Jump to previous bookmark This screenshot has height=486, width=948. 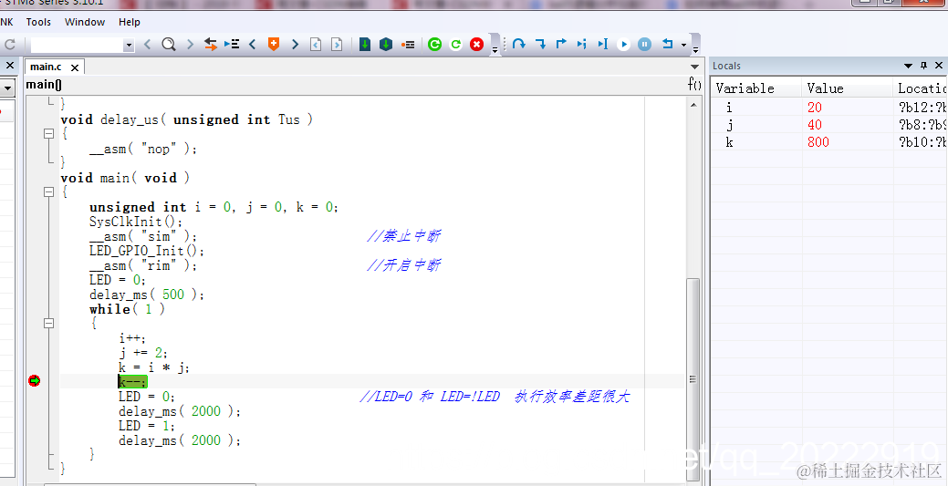click(253, 44)
